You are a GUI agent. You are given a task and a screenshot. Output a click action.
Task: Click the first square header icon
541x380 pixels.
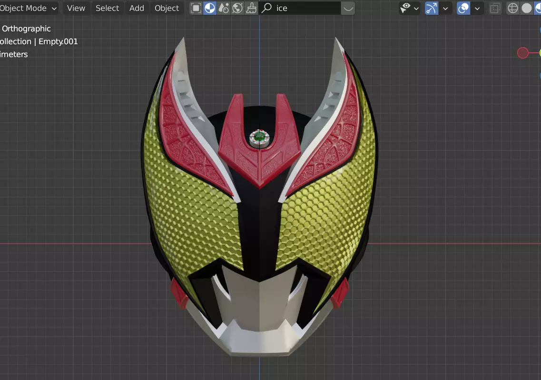[196, 8]
